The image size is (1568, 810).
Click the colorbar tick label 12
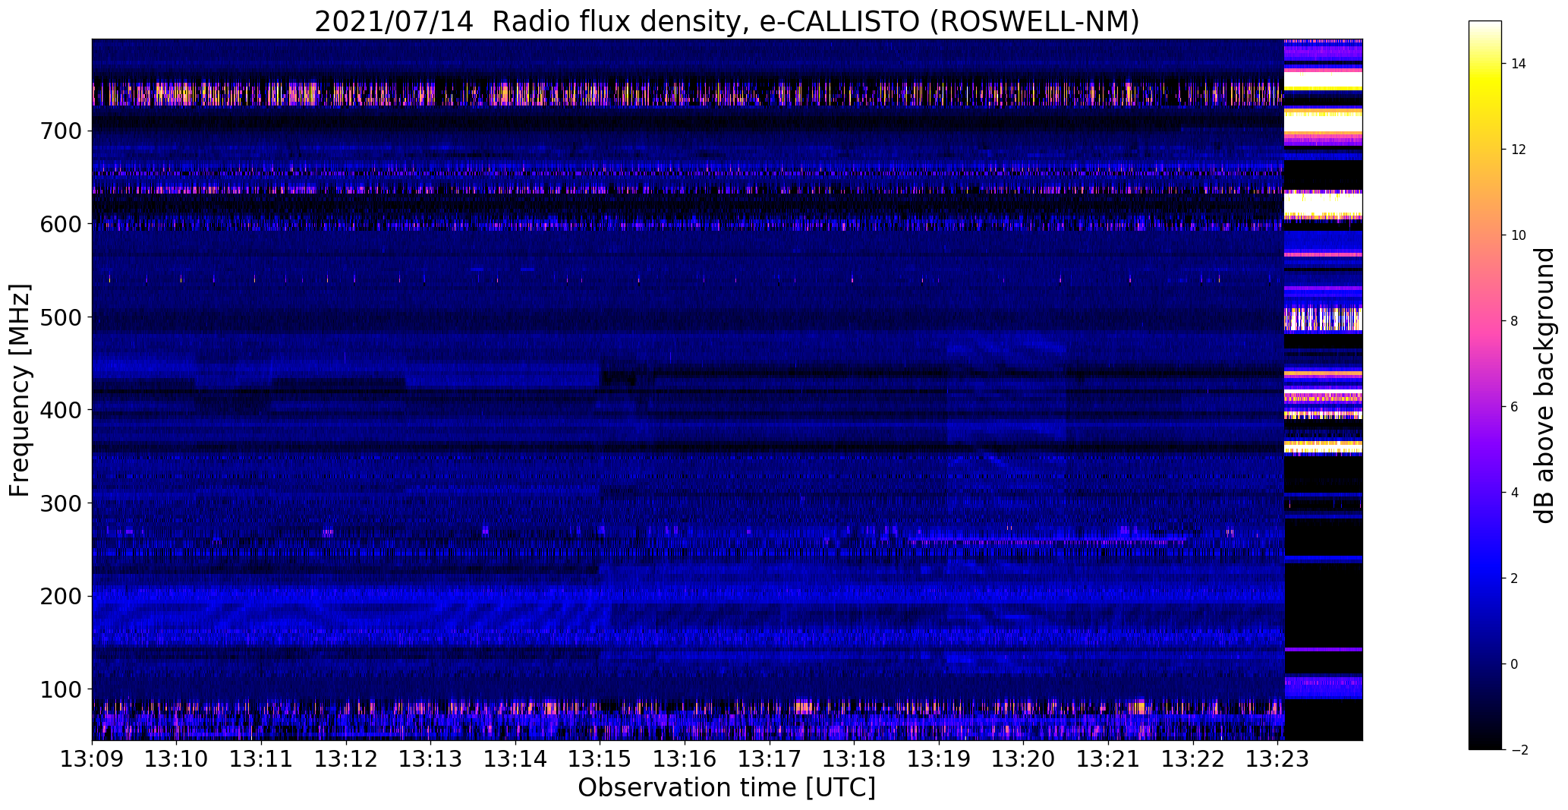tap(1519, 150)
